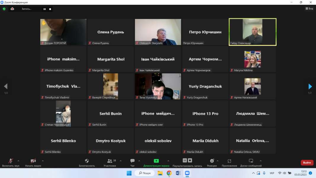This screenshot has height=178, width=316.
Task: Go to next page of participants
Action: pyautogui.click(x=310, y=86)
